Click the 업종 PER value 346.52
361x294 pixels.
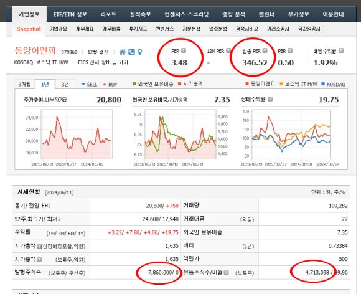click(x=255, y=63)
